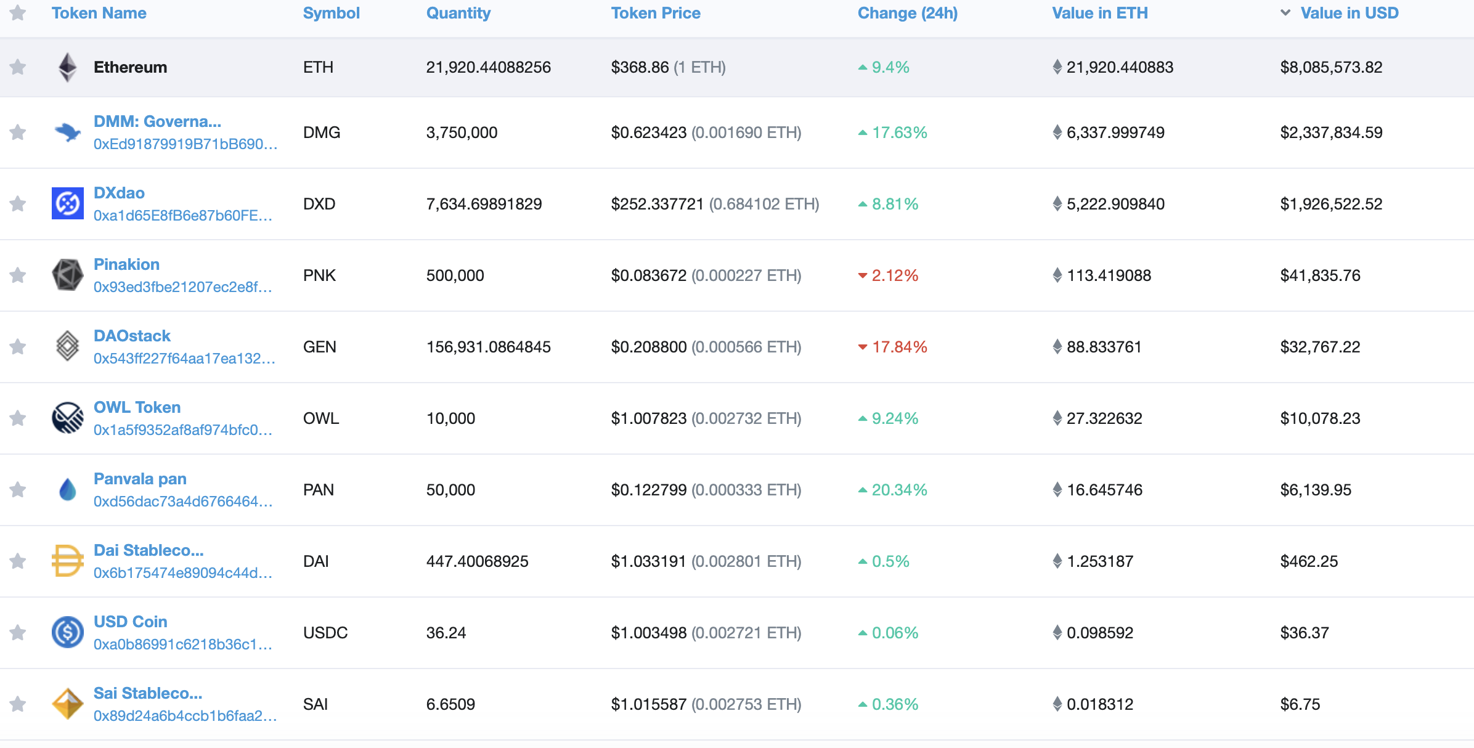Click the ETH diamond icon beside 6,337.999749
The height and width of the screenshot is (748, 1474).
(1057, 132)
